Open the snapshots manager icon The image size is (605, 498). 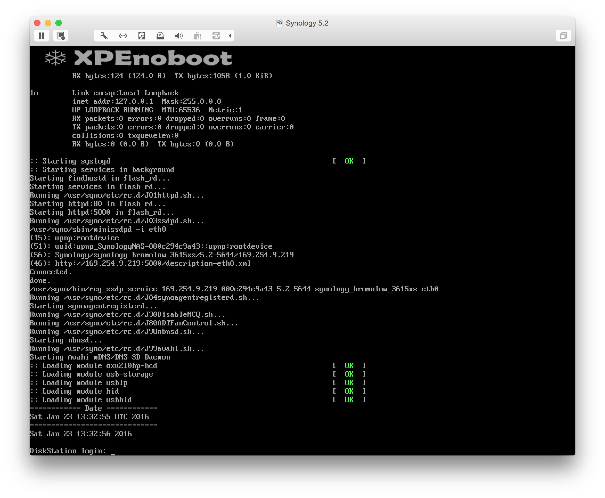(x=61, y=36)
